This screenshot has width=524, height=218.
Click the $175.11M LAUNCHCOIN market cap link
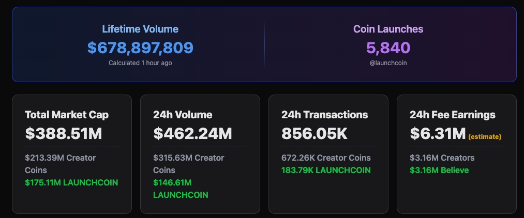[x=71, y=182]
